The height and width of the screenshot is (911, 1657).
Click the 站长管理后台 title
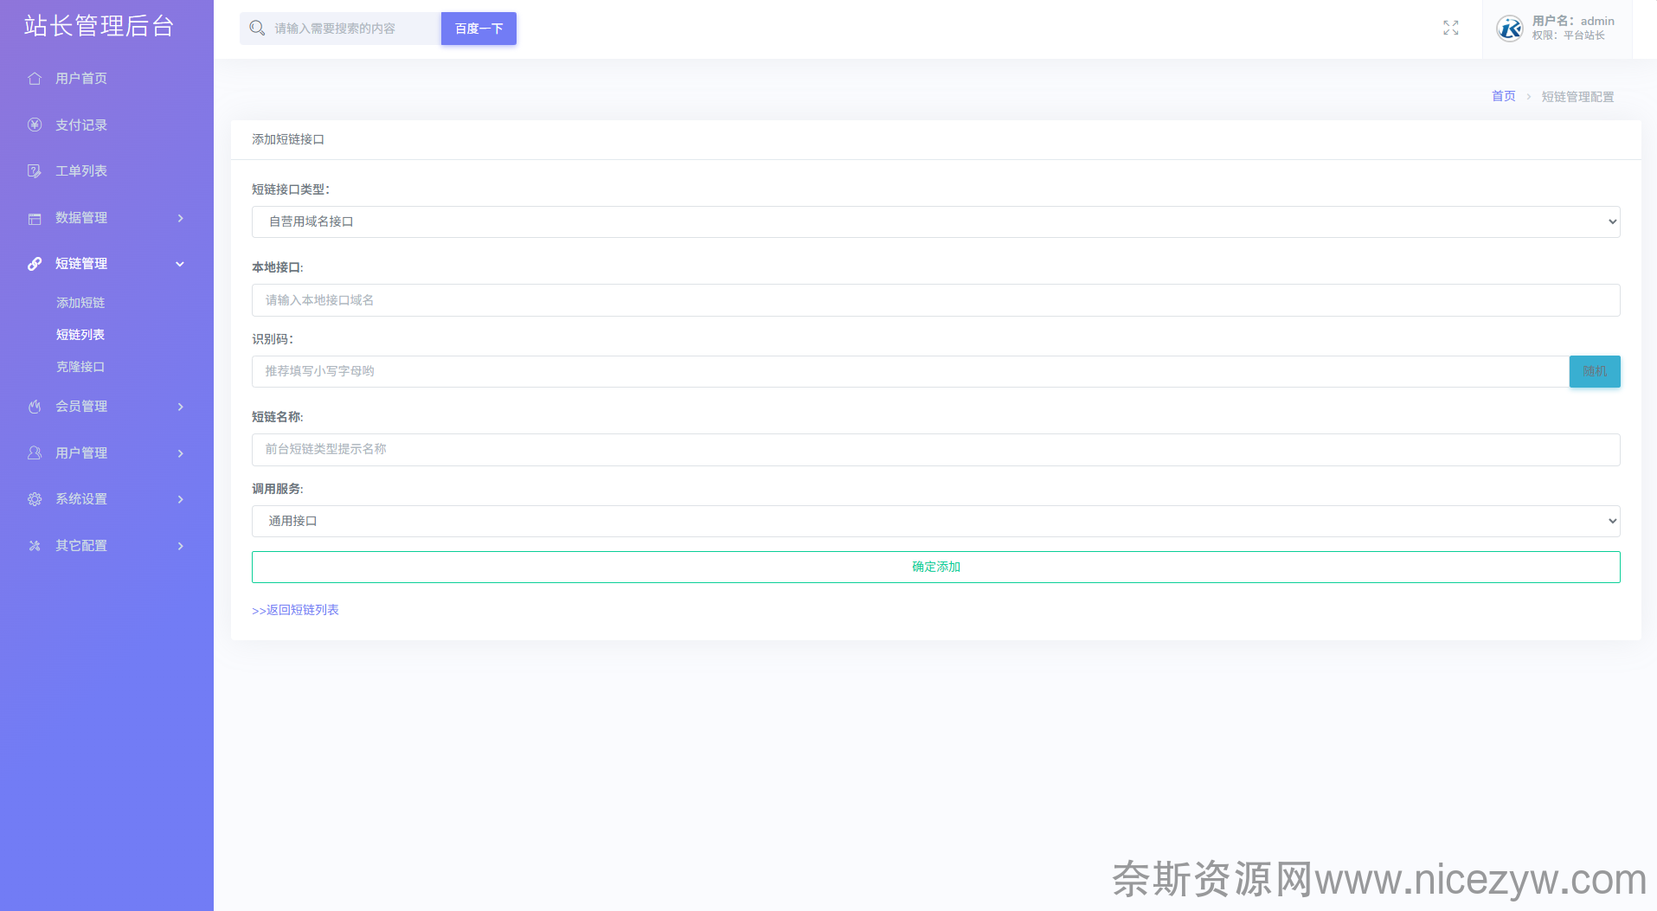(99, 26)
